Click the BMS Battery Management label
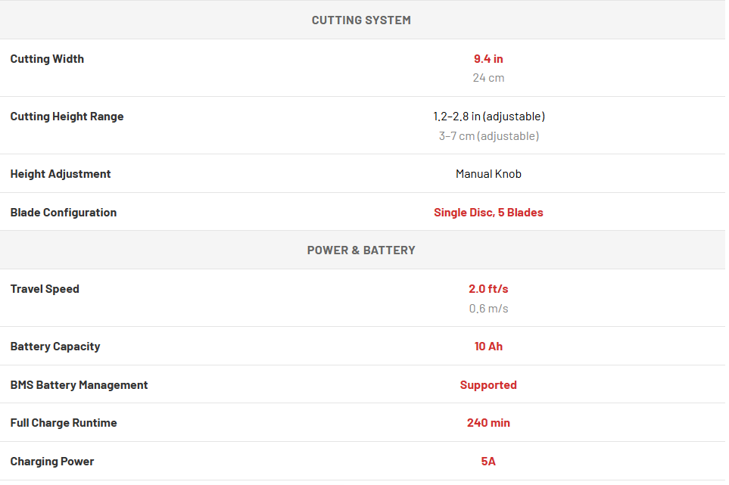This screenshot has width=729, height=485. pos(79,385)
